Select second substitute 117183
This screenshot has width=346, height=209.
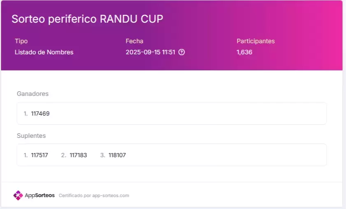click(78, 155)
